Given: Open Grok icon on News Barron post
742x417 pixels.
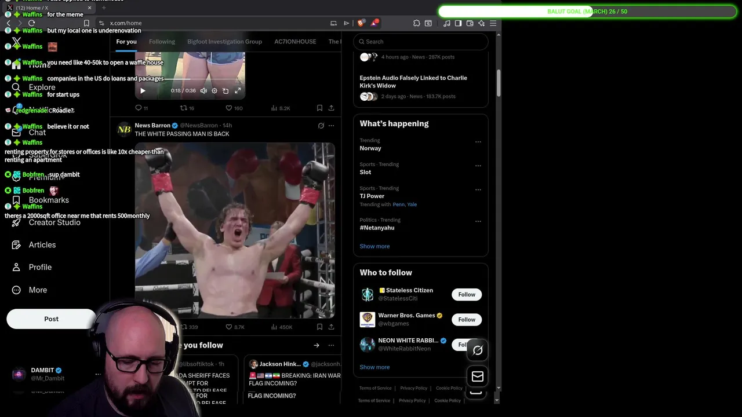Looking at the screenshot, I should pos(321,125).
